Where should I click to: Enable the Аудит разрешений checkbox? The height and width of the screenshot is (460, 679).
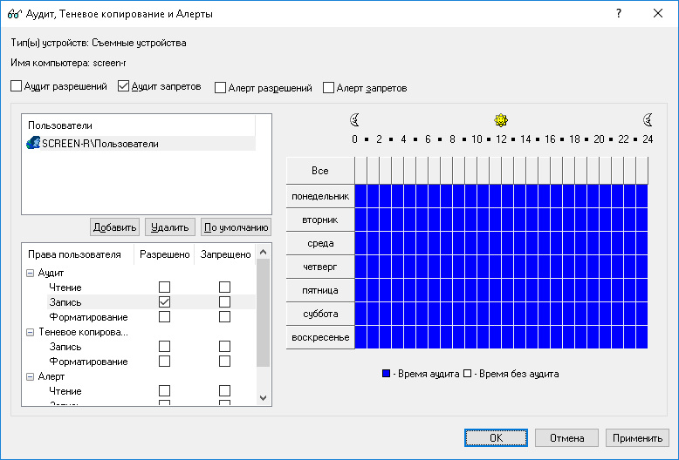point(17,87)
